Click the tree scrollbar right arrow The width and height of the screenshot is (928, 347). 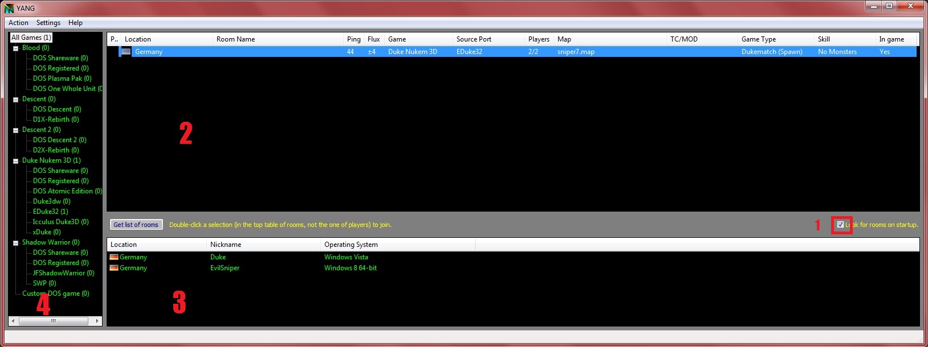click(x=97, y=321)
